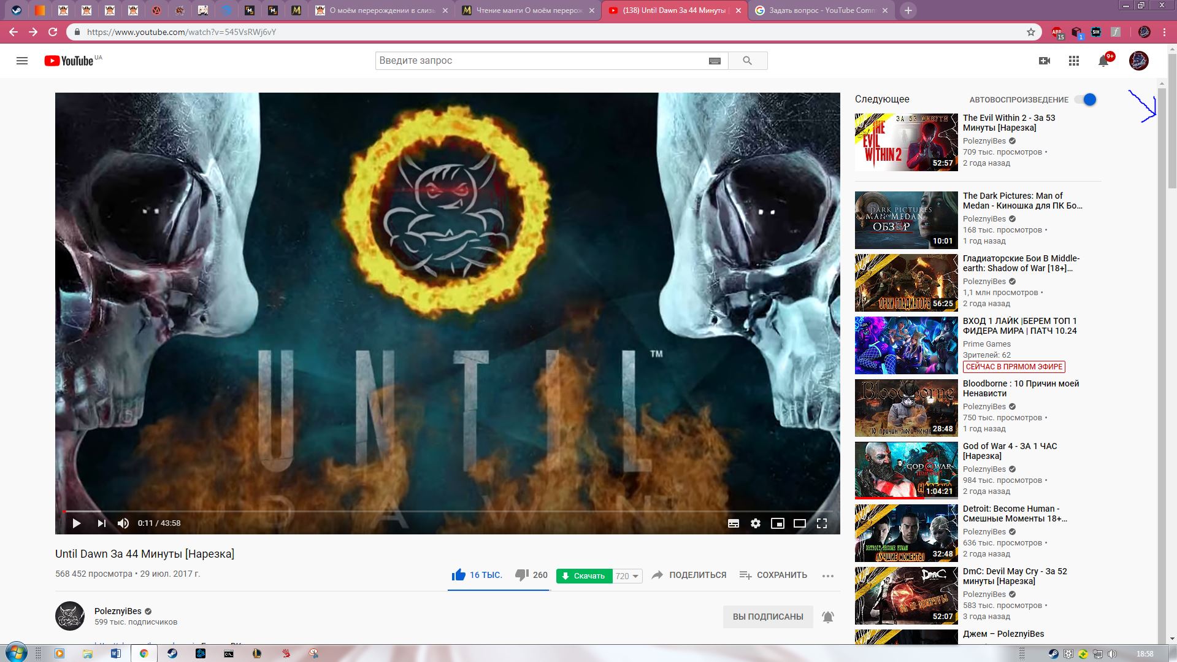Close the Until Dawn tab
Viewport: 1177px width, 662px height.
click(x=738, y=10)
